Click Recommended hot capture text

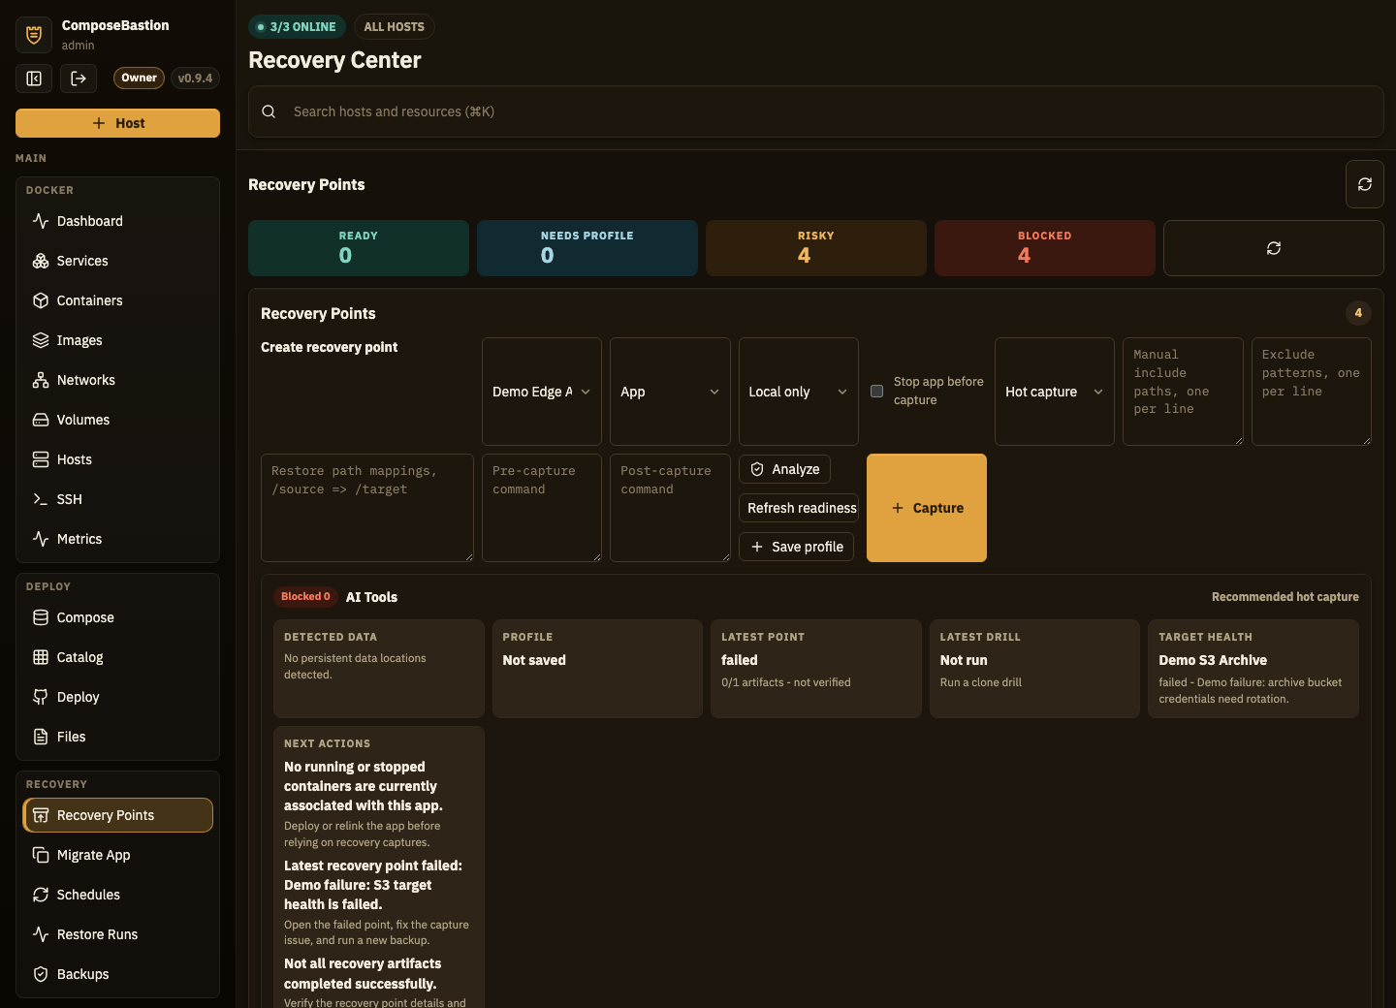(1285, 597)
